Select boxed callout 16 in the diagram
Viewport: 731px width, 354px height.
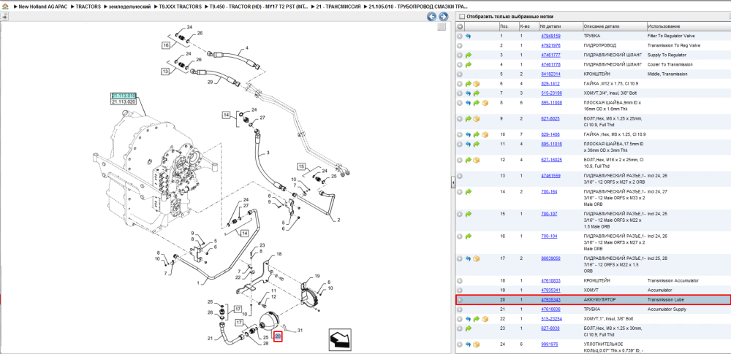click(166, 45)
